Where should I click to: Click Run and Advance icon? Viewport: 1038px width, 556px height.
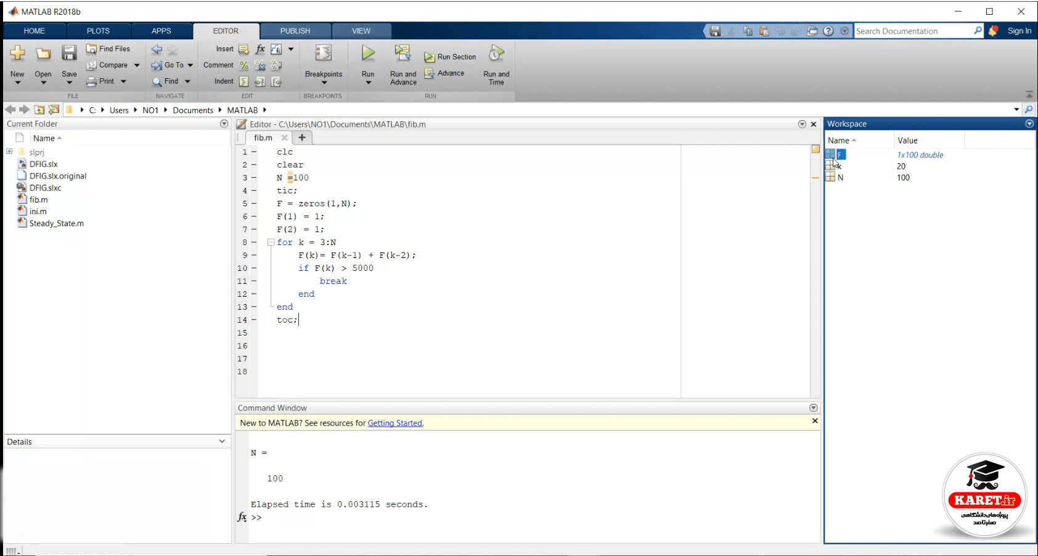(403, 53)
